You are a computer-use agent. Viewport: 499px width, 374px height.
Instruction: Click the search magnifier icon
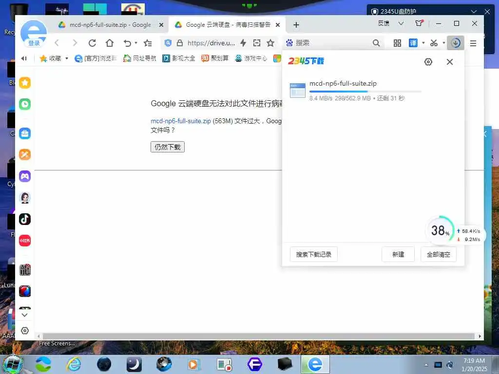376,43
